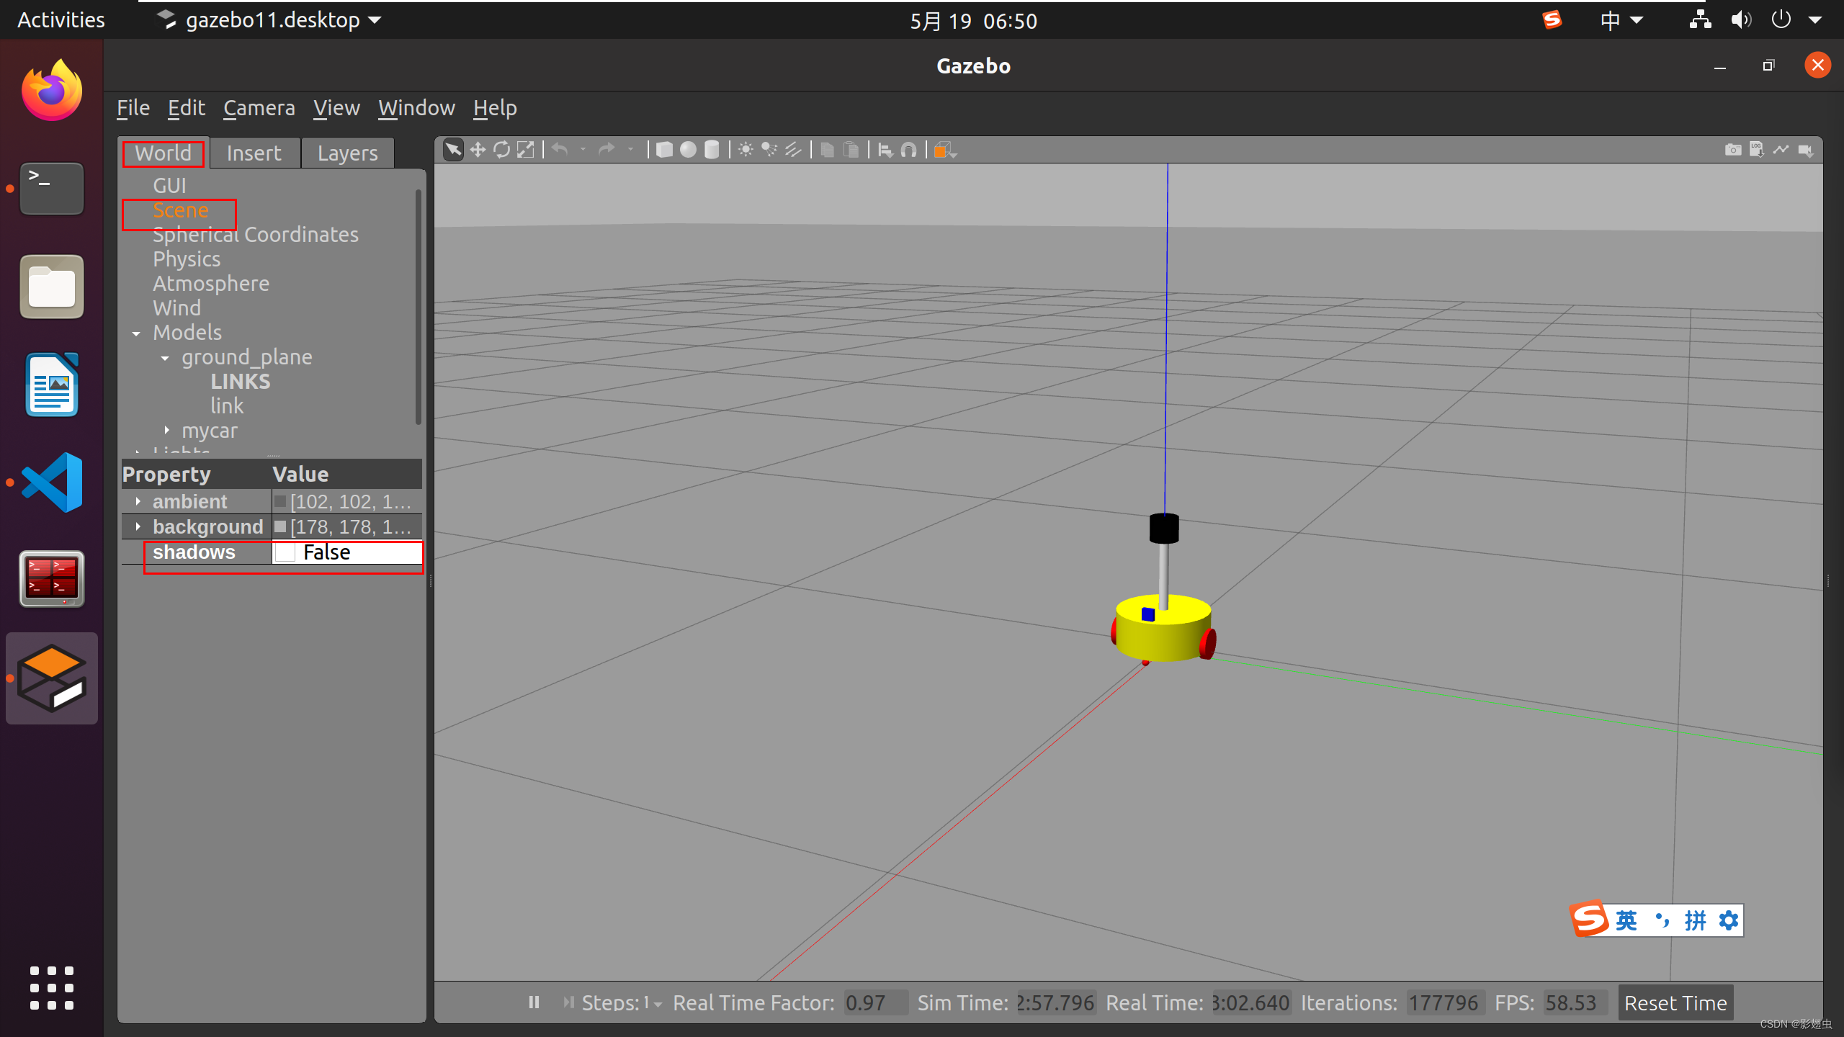Add a point light
The image size is (1844, 1037).
(746, 150)
